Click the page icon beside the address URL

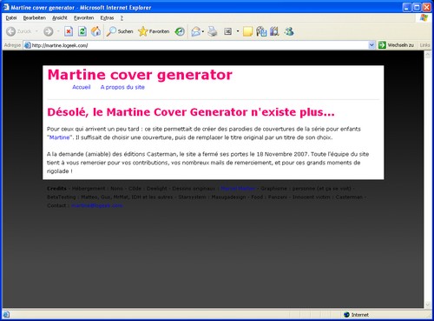click(28, 45)
